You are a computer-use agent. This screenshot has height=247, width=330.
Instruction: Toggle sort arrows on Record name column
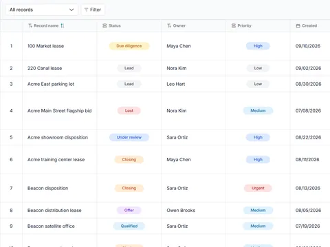pos(63,26)
